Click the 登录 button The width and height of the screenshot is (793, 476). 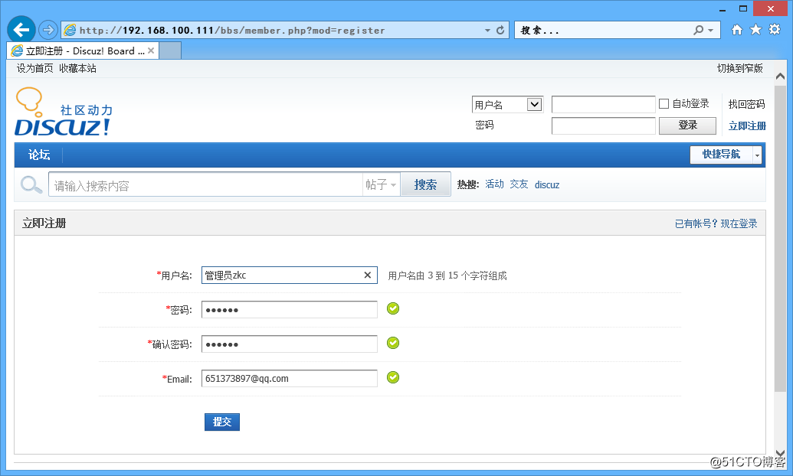point(687,126)
